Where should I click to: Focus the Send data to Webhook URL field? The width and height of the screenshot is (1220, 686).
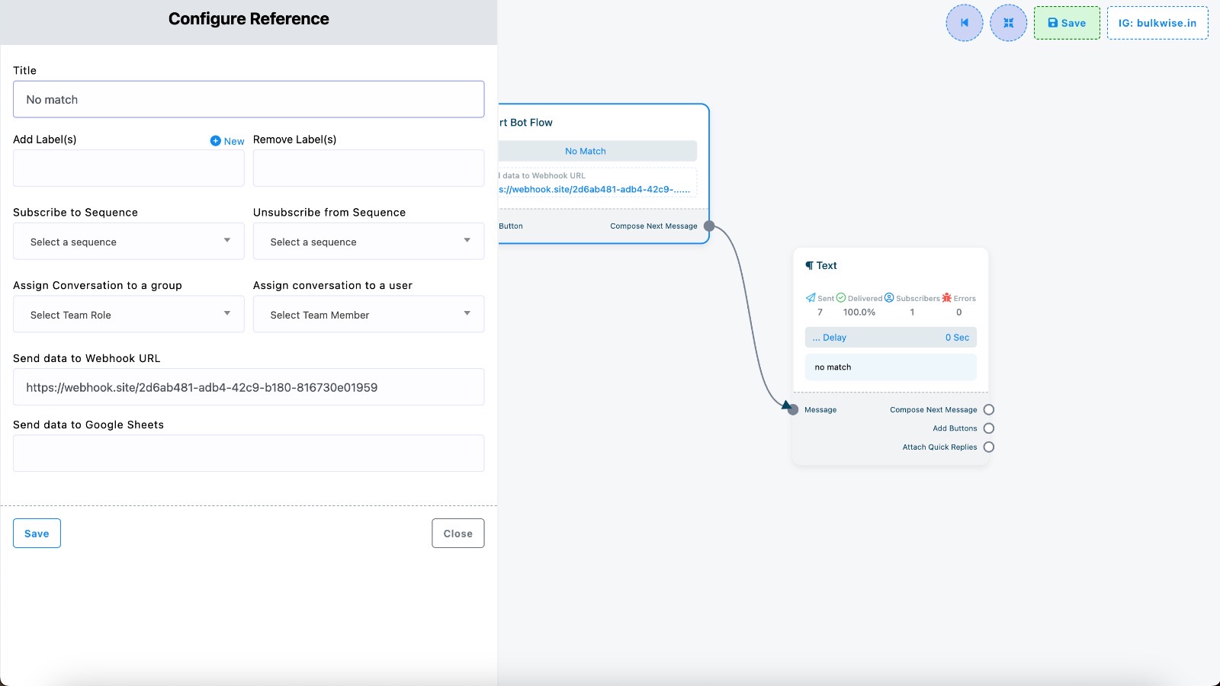tap(249, 387)
